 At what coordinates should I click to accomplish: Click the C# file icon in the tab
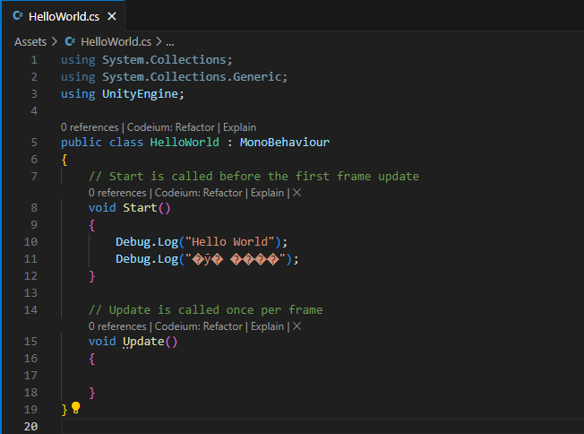click(18, 15)
